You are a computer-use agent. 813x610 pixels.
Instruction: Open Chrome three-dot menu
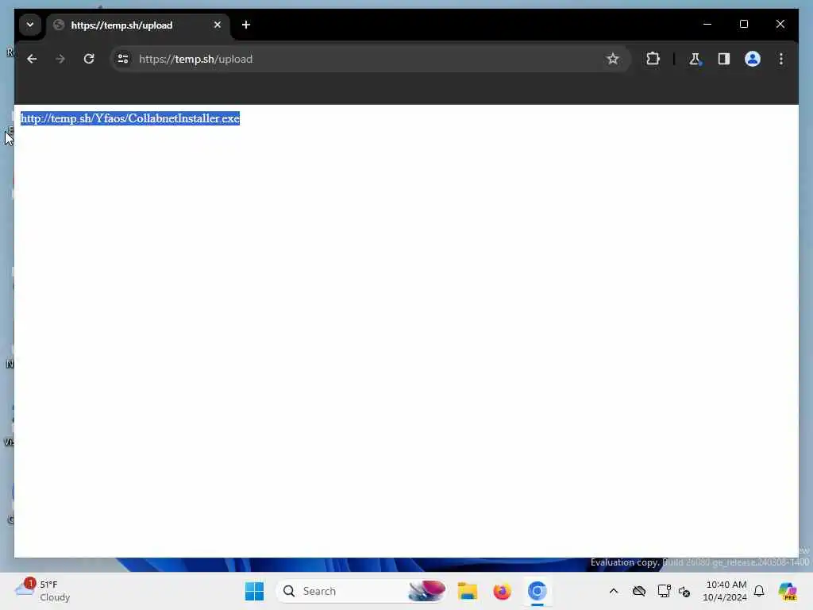tap(781, 59)
